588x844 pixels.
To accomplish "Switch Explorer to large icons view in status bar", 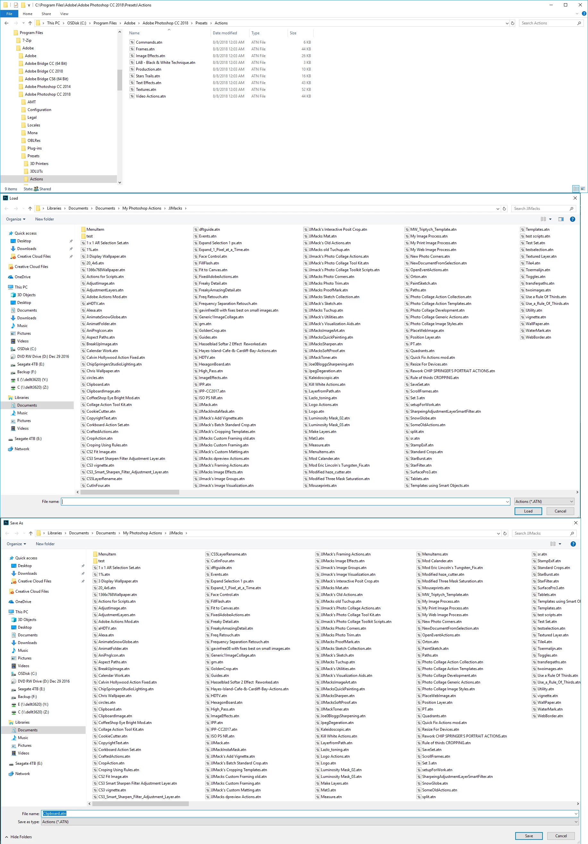I will [x=583, y=189].
